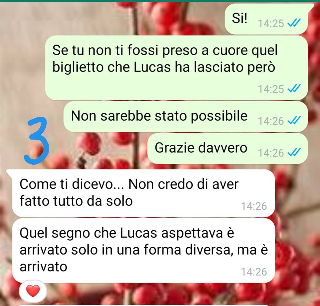Select the 'Non sarebbe stato possibile' message
The image size is (320, 306).
pos(185,116)
